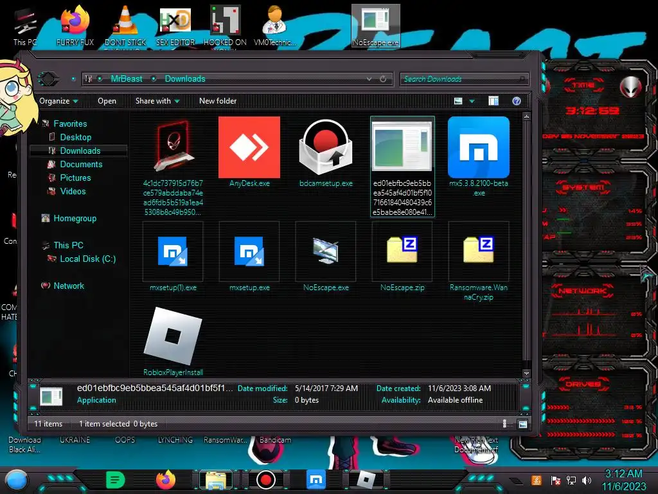Open This PC in navigation pane
The image size is (658, 494).
click(68, 245)
